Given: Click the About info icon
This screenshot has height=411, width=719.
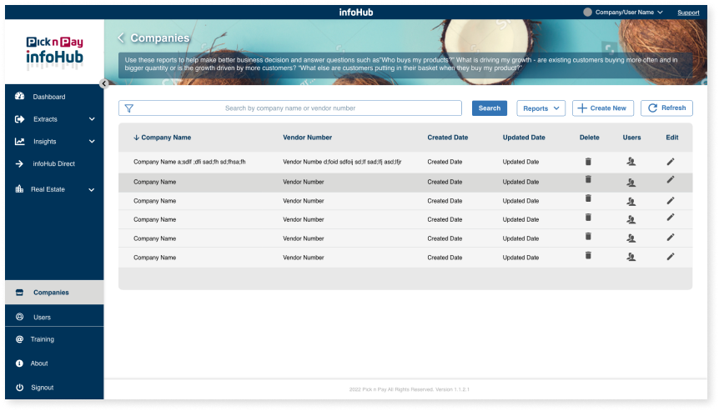Looking at the screenshot, I should pos(19,363).
